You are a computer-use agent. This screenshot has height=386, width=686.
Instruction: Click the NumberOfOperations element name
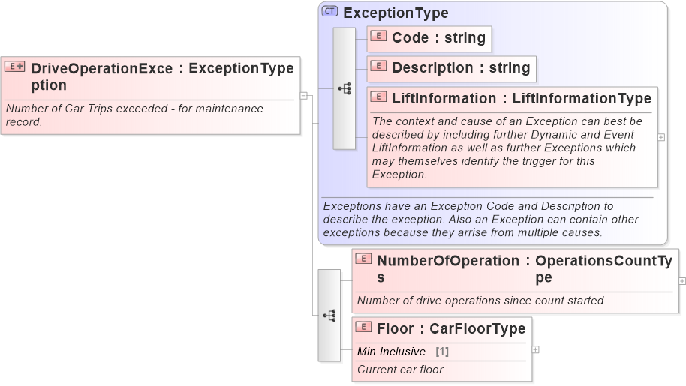tap(448, 268)
